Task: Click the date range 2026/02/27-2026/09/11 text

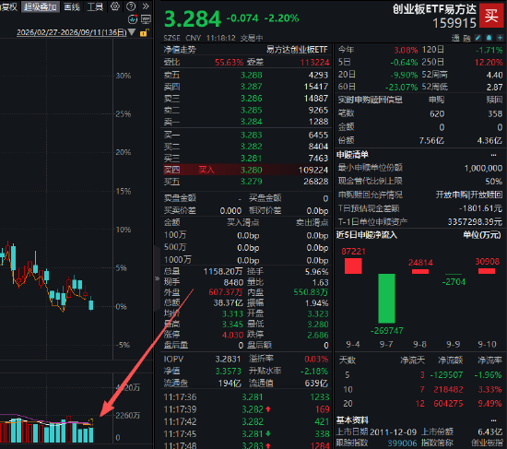Action: pyautogui.click(x=72, y=32)
